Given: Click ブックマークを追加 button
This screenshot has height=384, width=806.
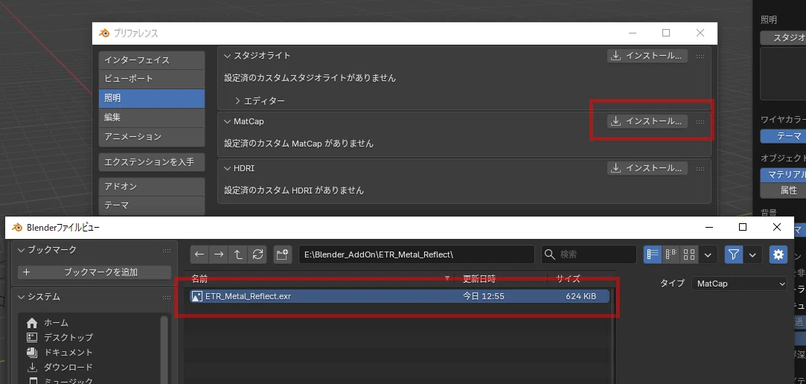Looking at the screenshot, I should pos(95,272).
